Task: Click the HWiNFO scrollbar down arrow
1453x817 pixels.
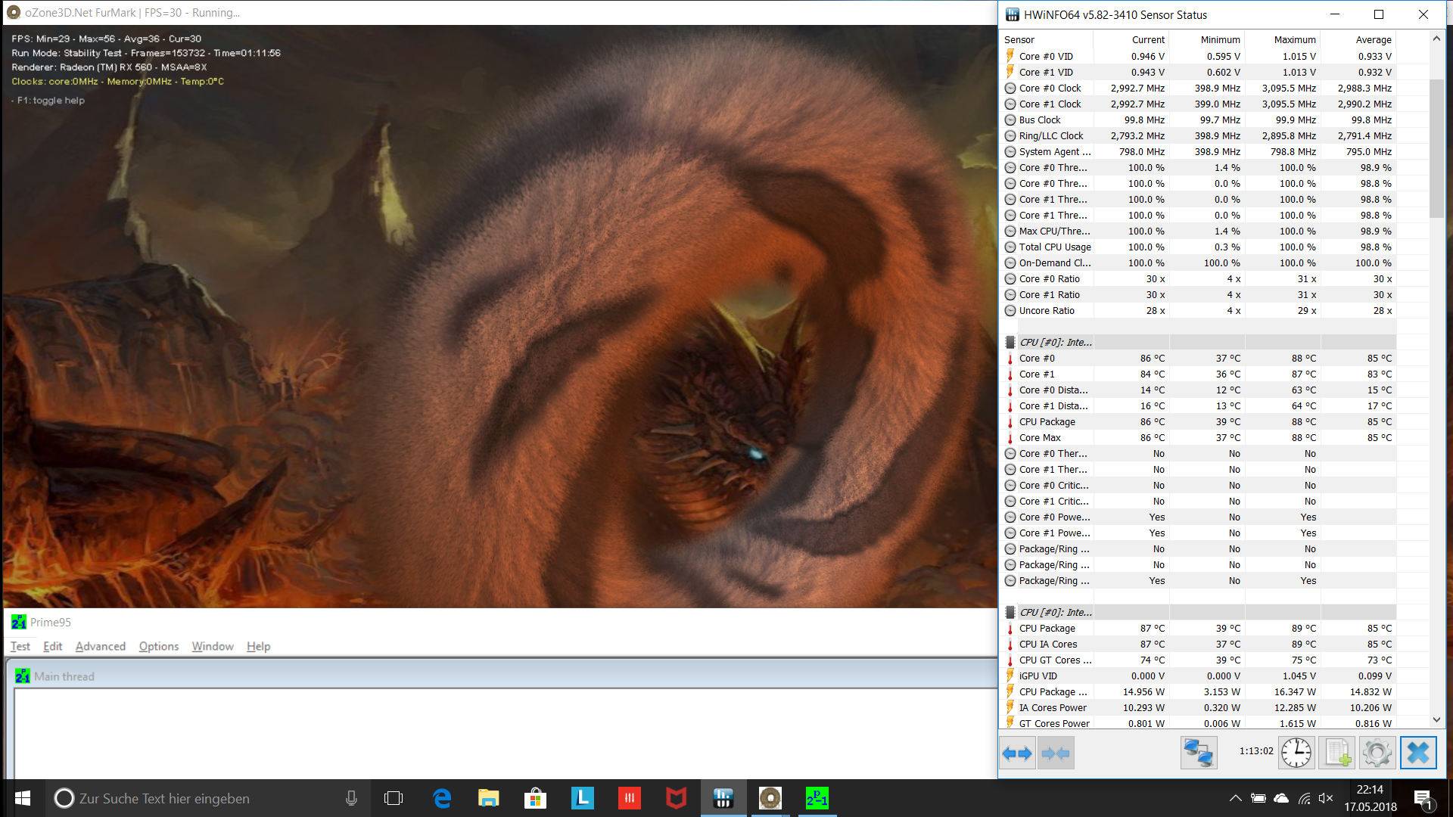Action: pyautogui.click(x=1436, y=720)
